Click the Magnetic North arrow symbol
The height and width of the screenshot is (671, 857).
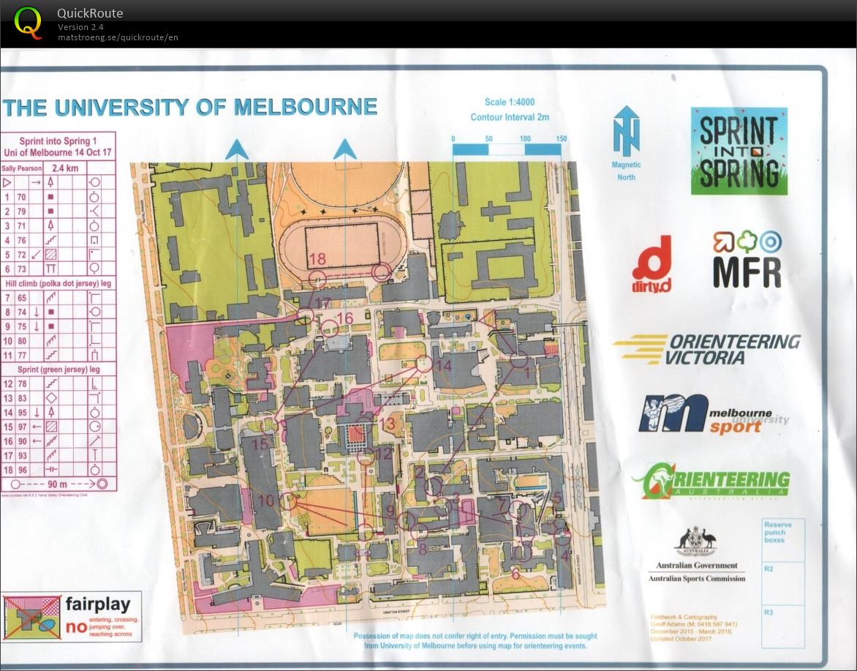coord(626,132)
